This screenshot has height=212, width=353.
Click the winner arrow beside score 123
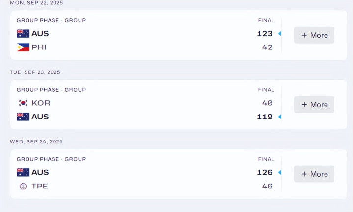(280, 34)
